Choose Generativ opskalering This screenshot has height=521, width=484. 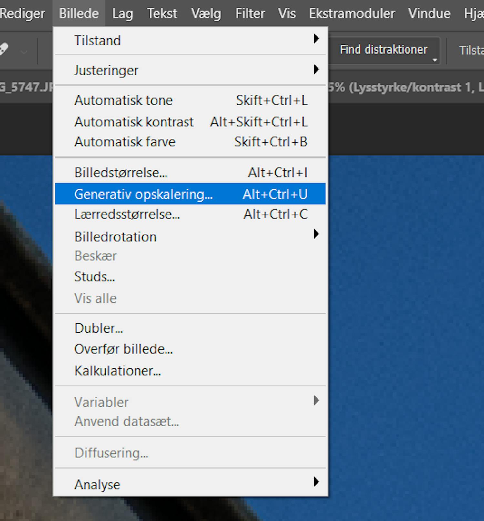[x=190, y=194]
